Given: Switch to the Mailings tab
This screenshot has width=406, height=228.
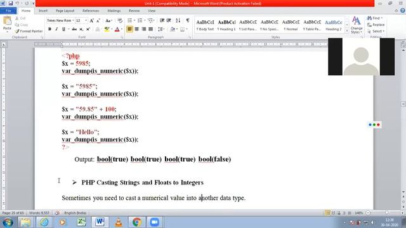Looking at the screenshot, I should click(x=114, y=11).
